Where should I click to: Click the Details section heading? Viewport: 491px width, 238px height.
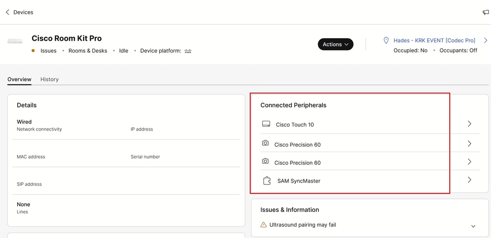tap(27, 105)
